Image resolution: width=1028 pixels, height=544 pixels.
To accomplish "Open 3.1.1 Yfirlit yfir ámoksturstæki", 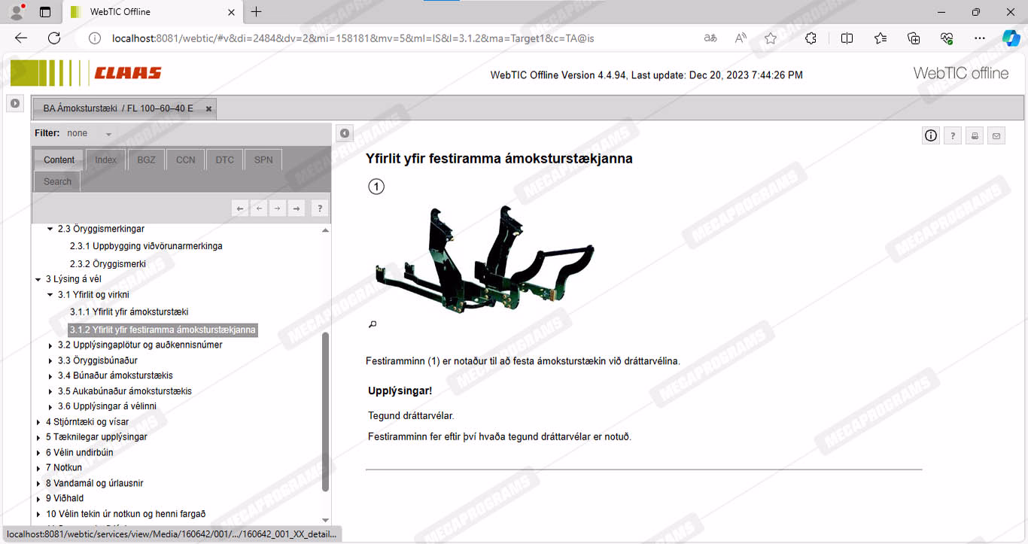I will (x=129, y=312).
